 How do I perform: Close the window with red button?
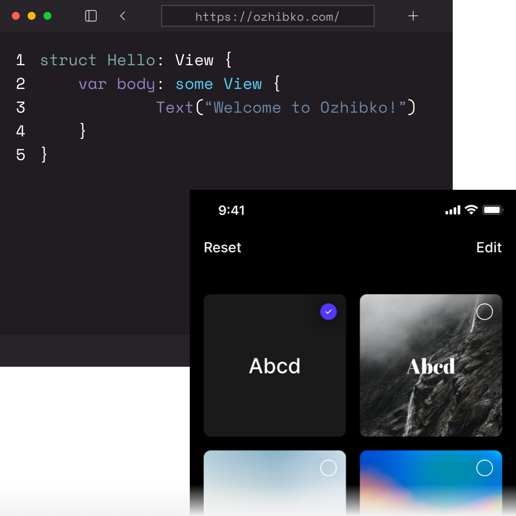(x=16, y=16)
